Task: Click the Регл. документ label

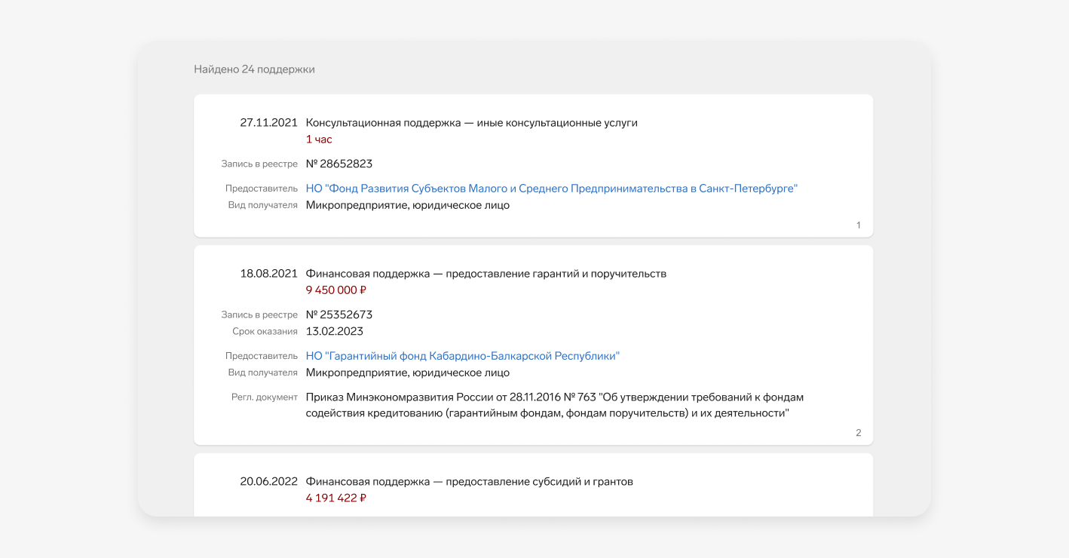Action: coord(265,397)
